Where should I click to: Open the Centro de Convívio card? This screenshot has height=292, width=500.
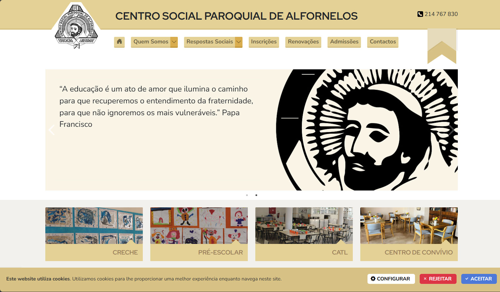click(x=409, y=234)
